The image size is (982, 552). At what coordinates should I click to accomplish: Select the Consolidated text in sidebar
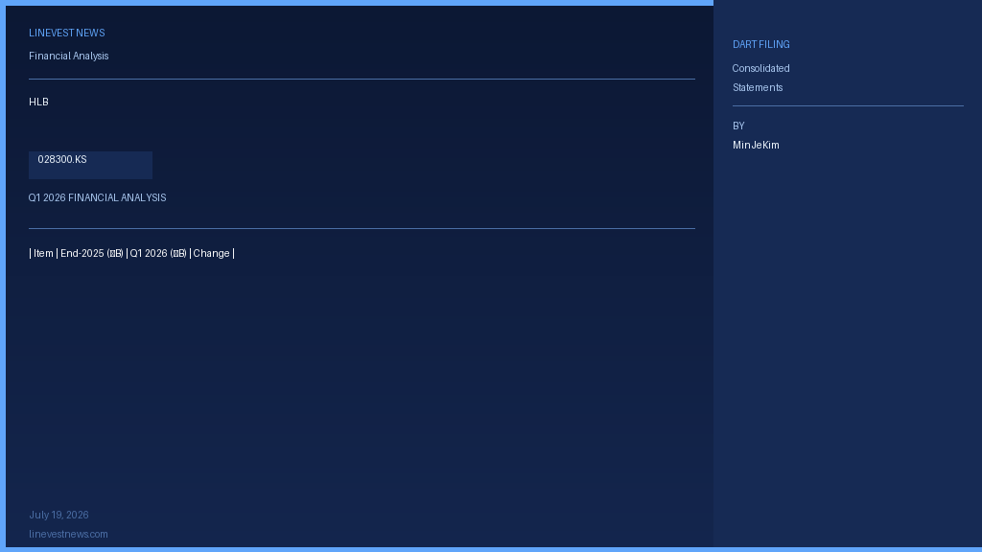tap(760, 68)
